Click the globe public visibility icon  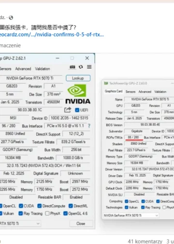pos(11,17)
